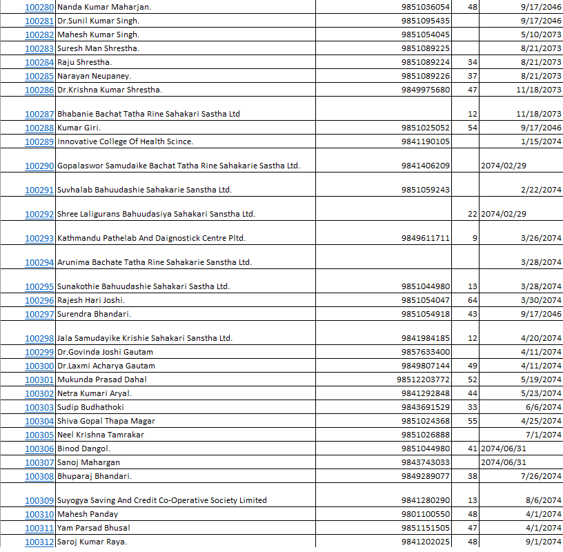Follow link 100306 for Binod Dangol
Screen dimensions: 563x552
coord(39,448)
